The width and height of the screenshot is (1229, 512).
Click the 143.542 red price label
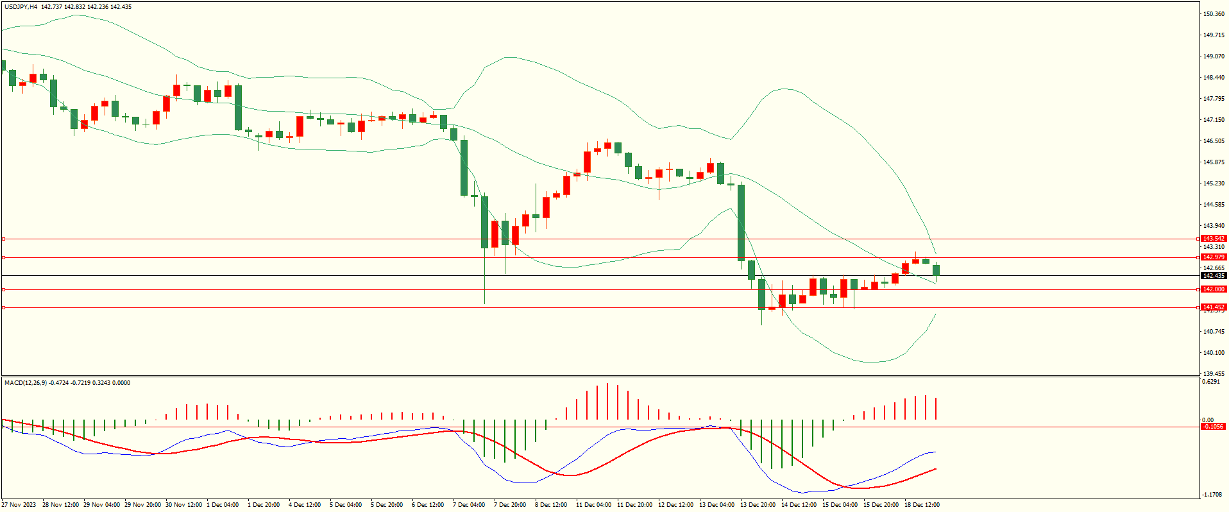1213,239
